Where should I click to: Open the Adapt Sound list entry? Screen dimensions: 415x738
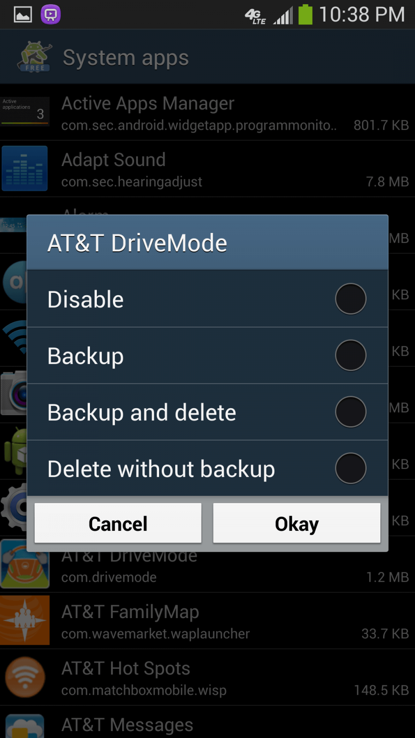(207, 169)
